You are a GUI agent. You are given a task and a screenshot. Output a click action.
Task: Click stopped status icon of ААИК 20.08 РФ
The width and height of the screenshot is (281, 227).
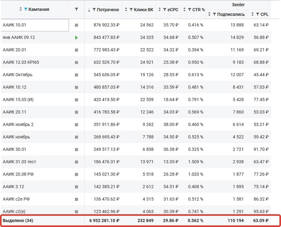click(77, 174)
